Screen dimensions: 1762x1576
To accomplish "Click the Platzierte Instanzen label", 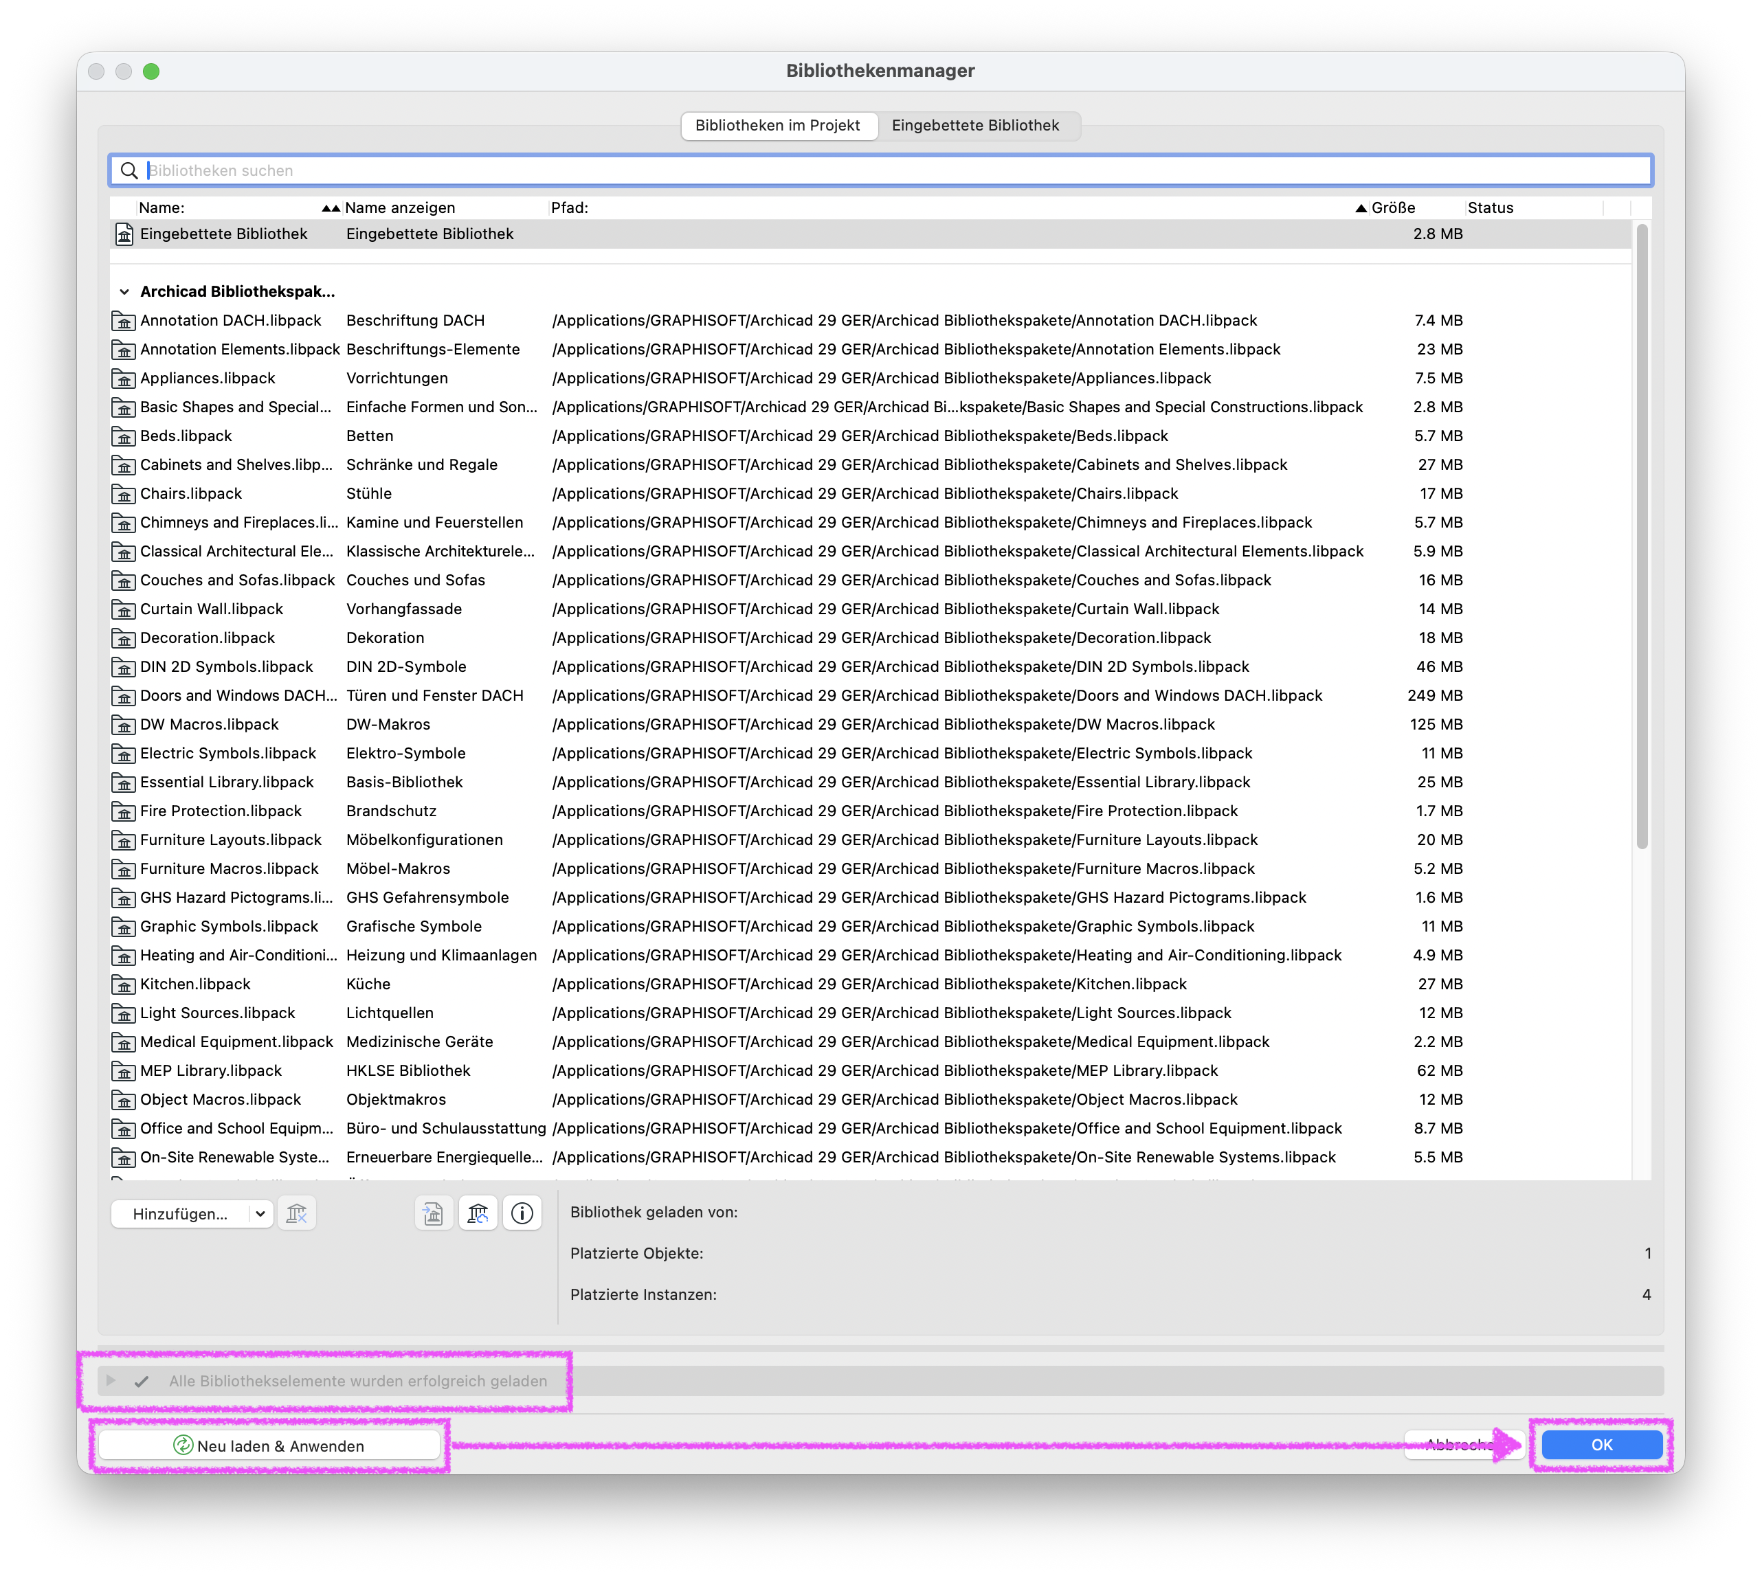I will click(644, 1294).
